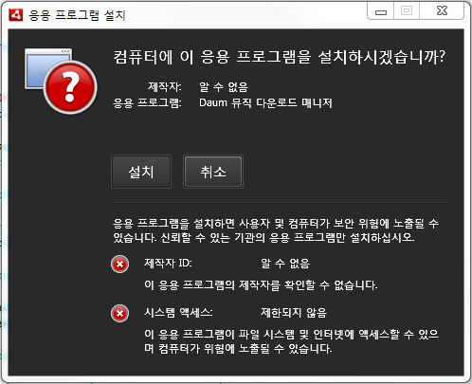Click the red X icon beside 시스템 액세스
Image resolution: width=472 pixels, height=384 pixels.
coord(119,314)
